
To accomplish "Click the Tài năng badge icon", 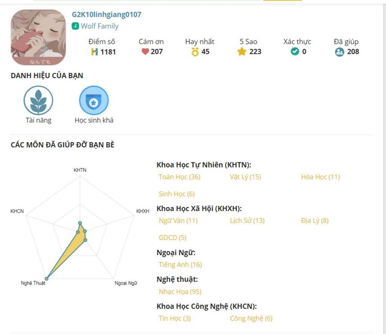I will click(x=38, y=100).
